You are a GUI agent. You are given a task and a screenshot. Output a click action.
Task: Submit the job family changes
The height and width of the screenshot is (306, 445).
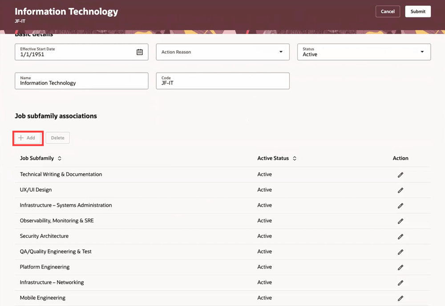[418, 12]
